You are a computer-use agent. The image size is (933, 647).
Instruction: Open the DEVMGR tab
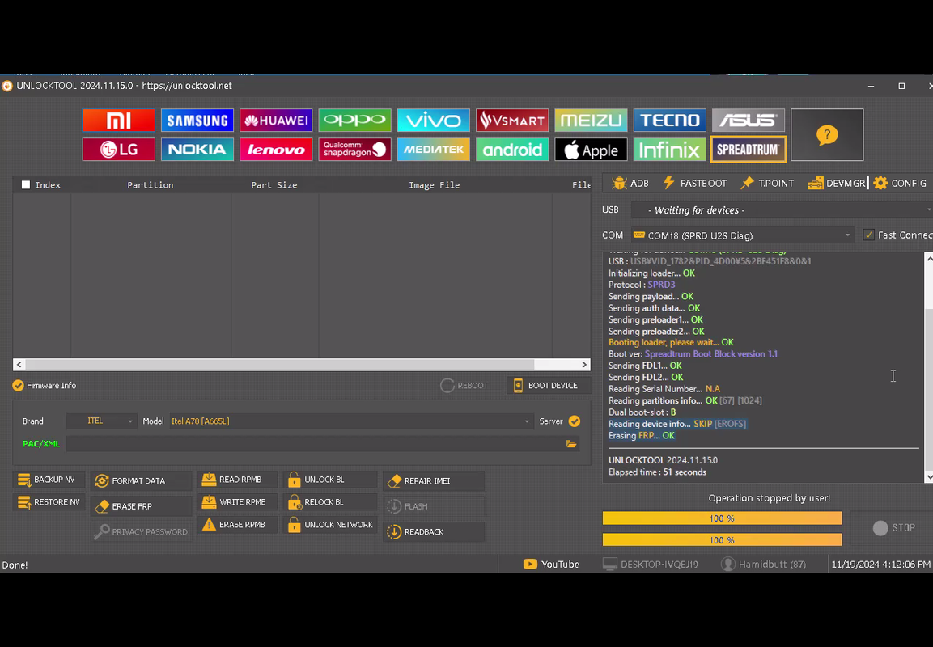[x=836, y=183]
